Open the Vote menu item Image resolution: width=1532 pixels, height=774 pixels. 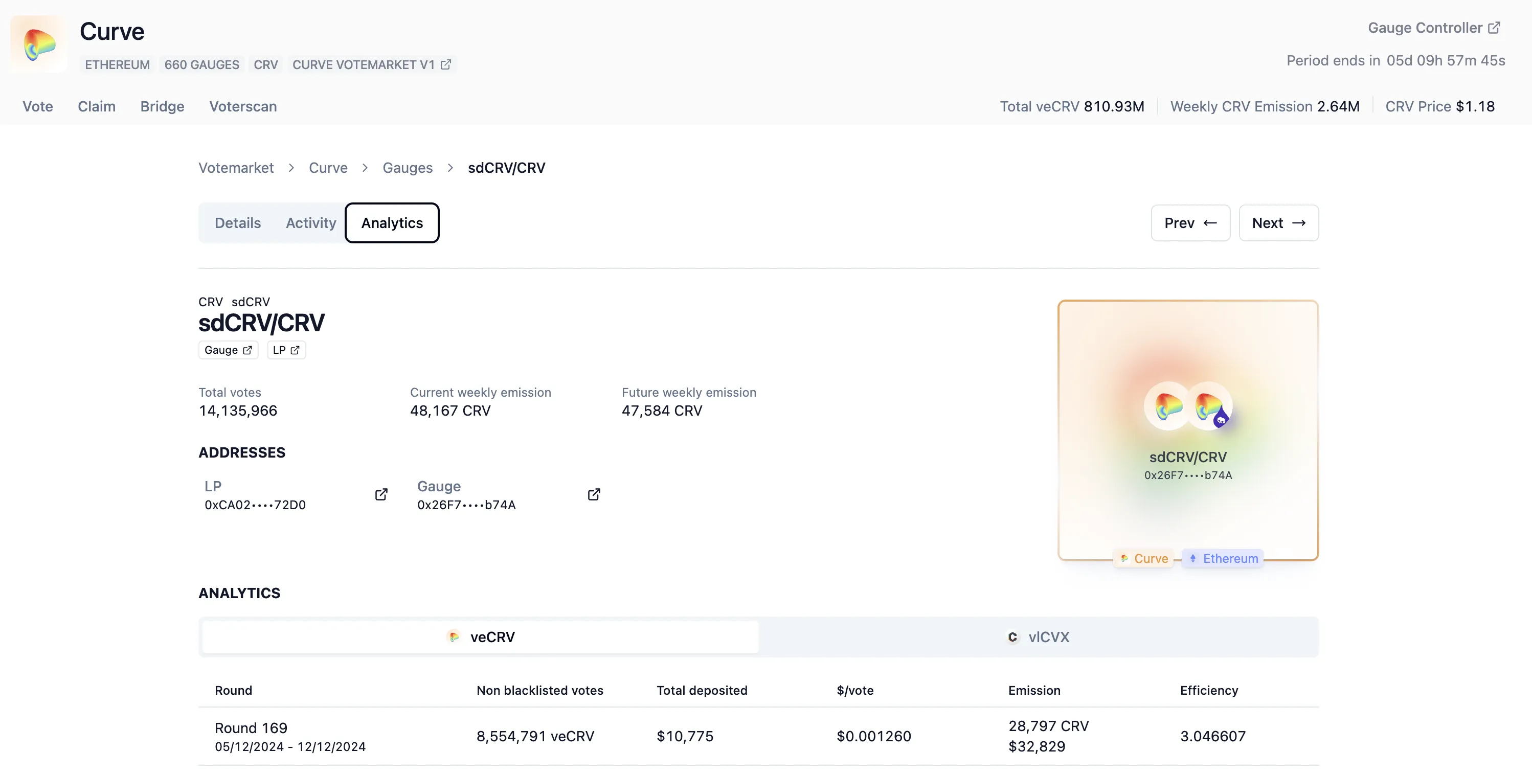coord(37,106)
